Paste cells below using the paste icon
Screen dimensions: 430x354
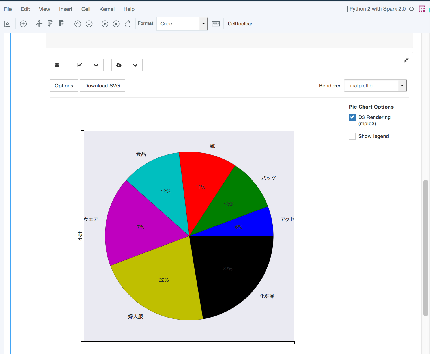click(x=62, y=23)
